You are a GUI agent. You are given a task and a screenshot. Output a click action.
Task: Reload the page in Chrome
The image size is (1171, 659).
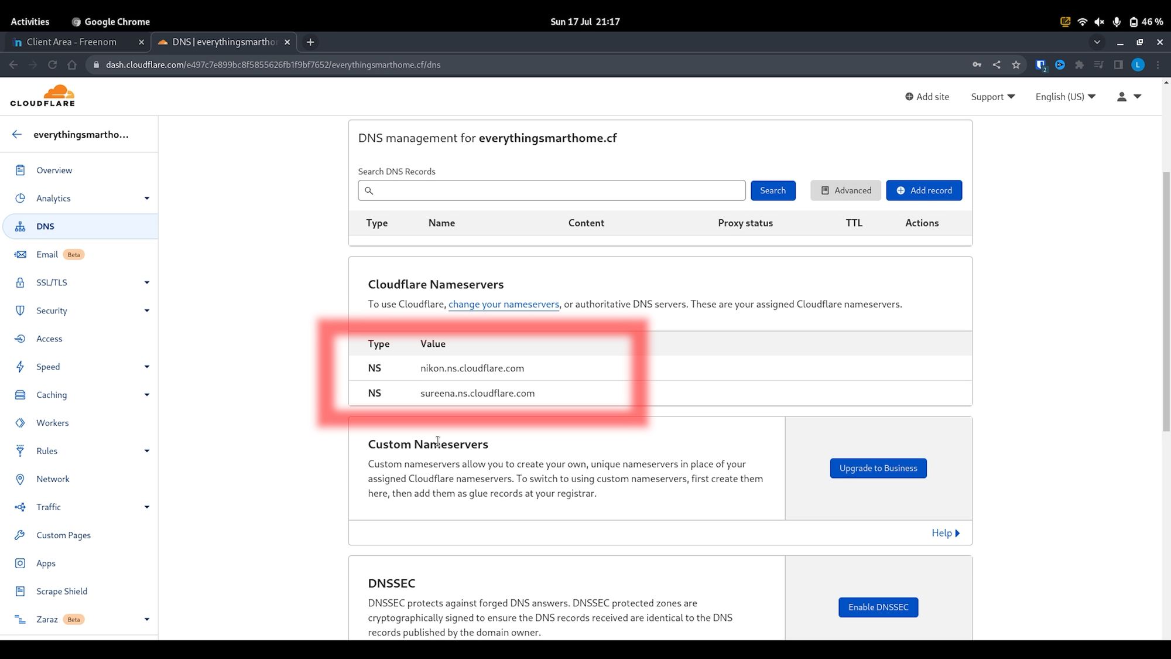click(x=52, y=64)
